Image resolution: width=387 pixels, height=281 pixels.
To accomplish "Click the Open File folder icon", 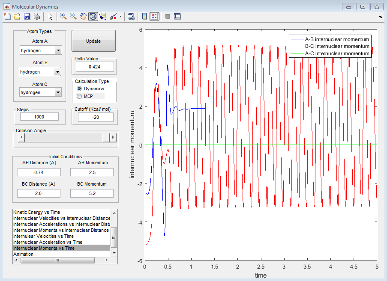I will click(x=17, y=16).
